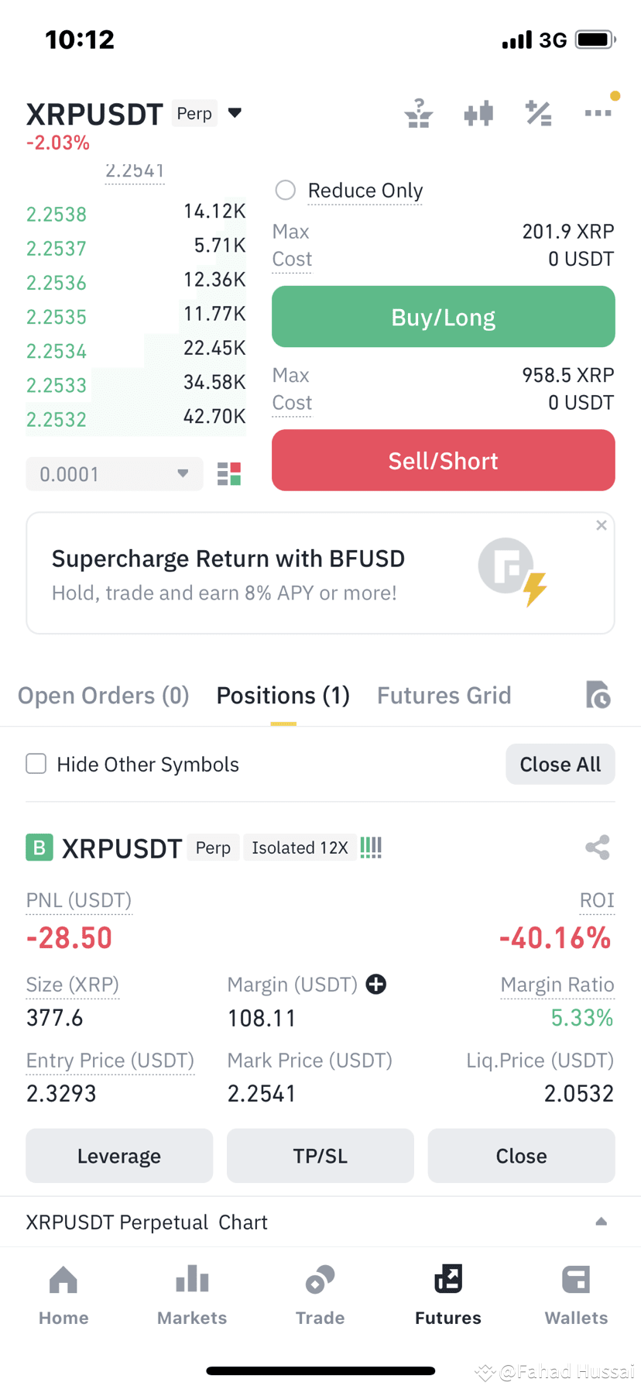Check Hide Other Symbols box

(36, 764)
